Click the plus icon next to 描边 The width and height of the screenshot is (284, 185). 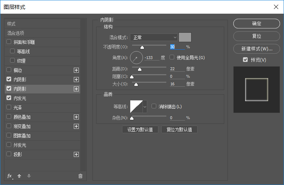[76, 70]
